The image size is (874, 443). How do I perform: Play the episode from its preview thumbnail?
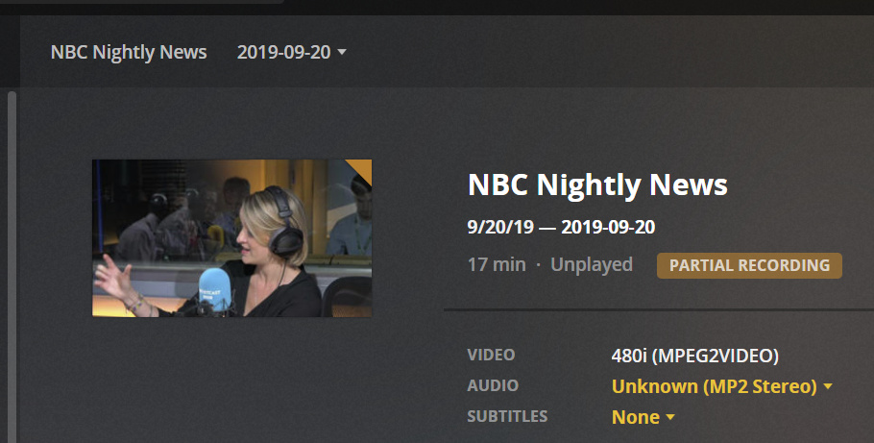coord(231,238)
